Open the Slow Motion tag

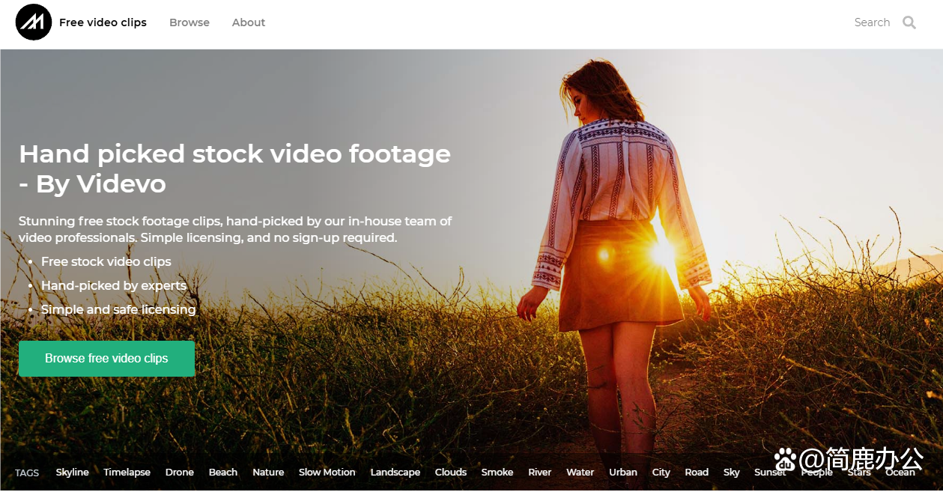[327, 473]
